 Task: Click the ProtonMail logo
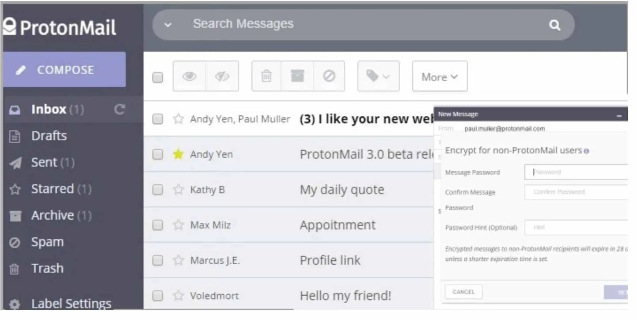[59, 27]
